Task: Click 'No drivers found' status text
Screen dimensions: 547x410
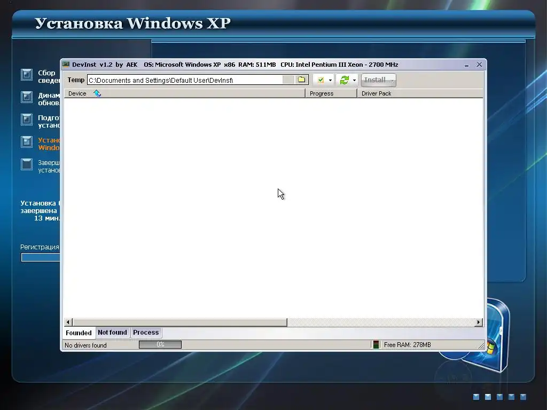Action: 85,345
